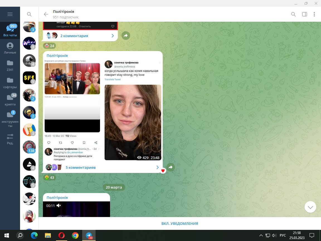321x241 pixels.
Task: Expand comments via arrow beside 2 комментария
Action: [x=113, y=36]
